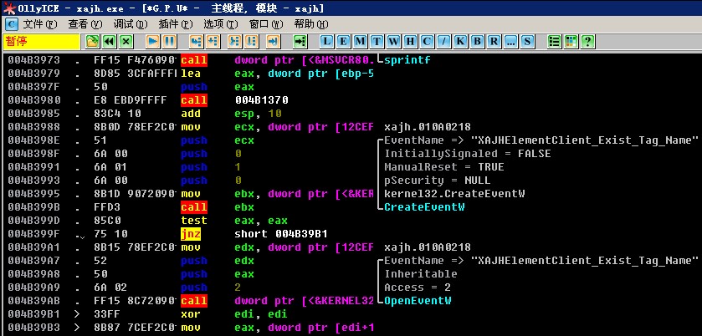
Task: Select the call ebx line at 004B399B
Action: click(x=251, y=206)
